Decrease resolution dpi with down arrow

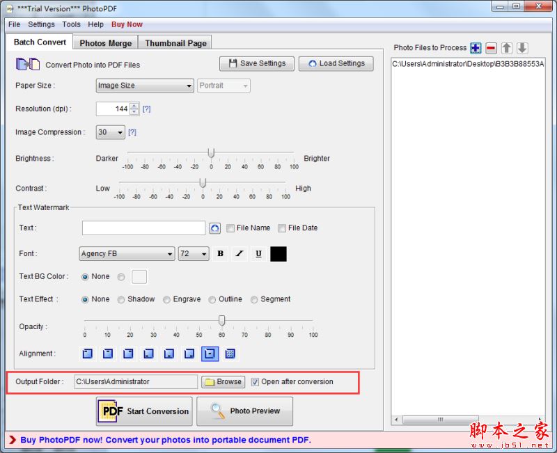click(x=134, y=112)
